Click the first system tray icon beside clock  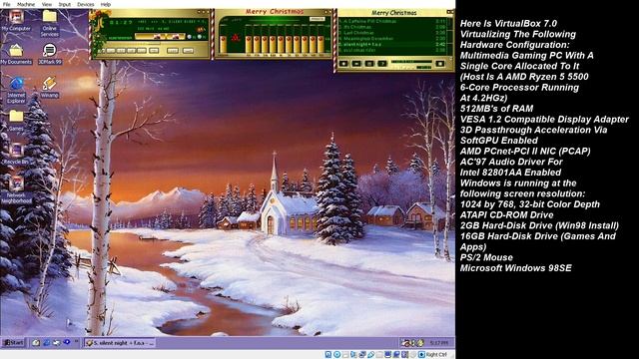[x=405, y=343]
